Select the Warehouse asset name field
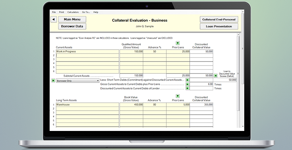292x150 pixels. click(x=88, y=105)
